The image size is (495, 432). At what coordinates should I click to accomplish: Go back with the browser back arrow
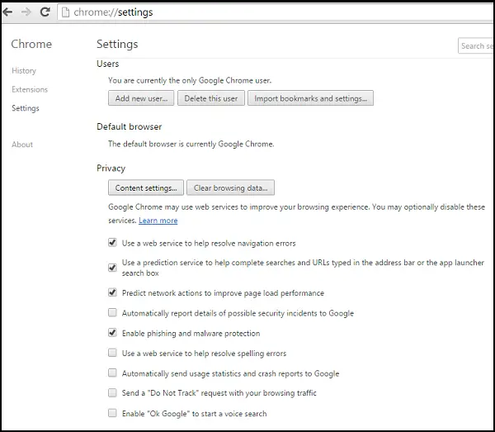(7, 12)
